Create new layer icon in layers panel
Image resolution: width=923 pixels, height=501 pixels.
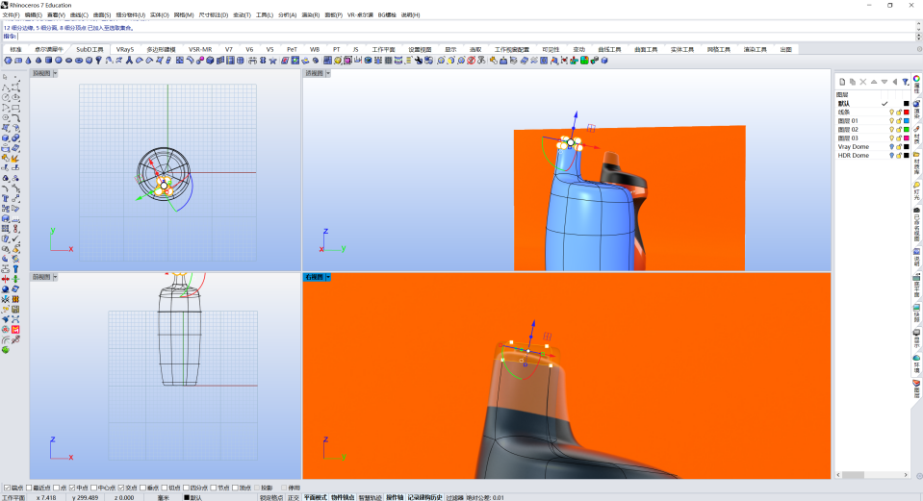point(842,82)
